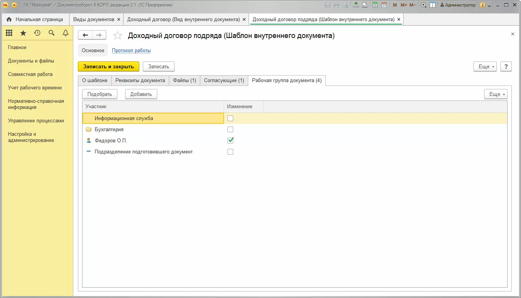Screen dimensions: 521x298
Task: Open the Документы и файлы section
Action: [x=31, y=61]
